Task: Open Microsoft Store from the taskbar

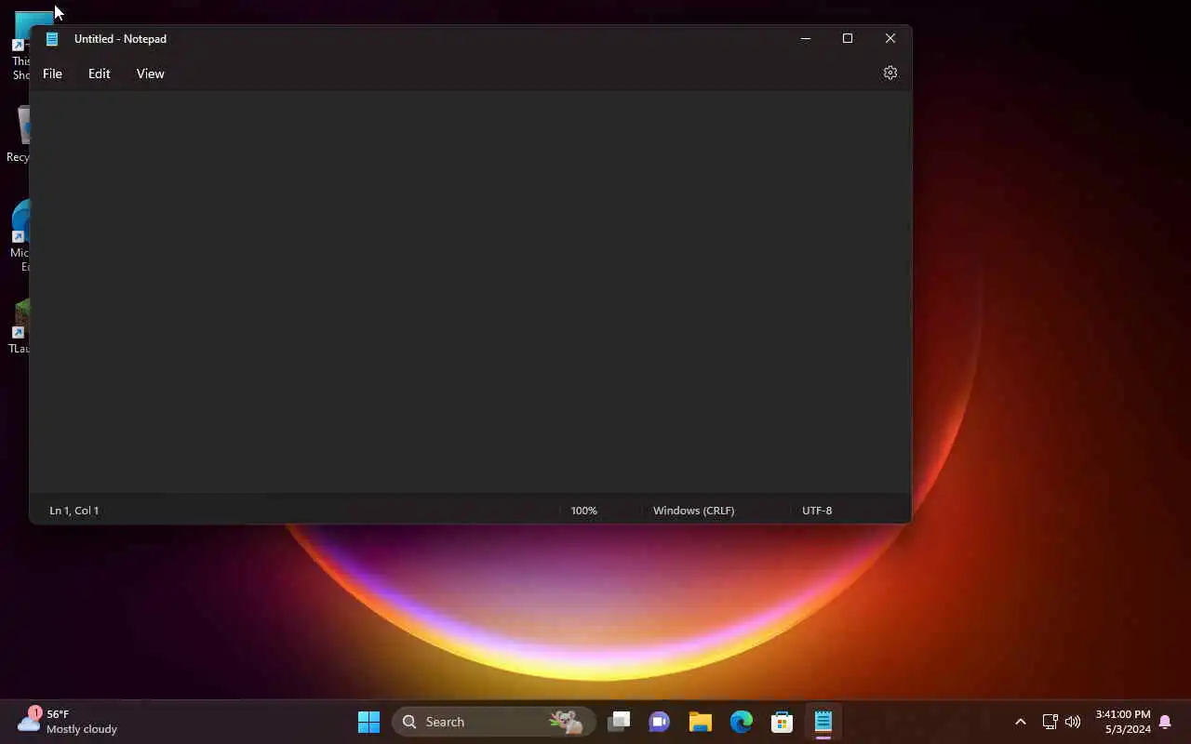Action: [x=783, y=722]
